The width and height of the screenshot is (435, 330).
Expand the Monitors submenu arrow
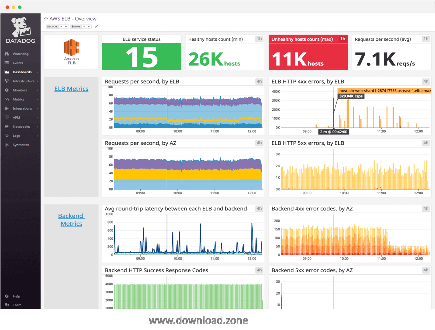pos(37,90)
